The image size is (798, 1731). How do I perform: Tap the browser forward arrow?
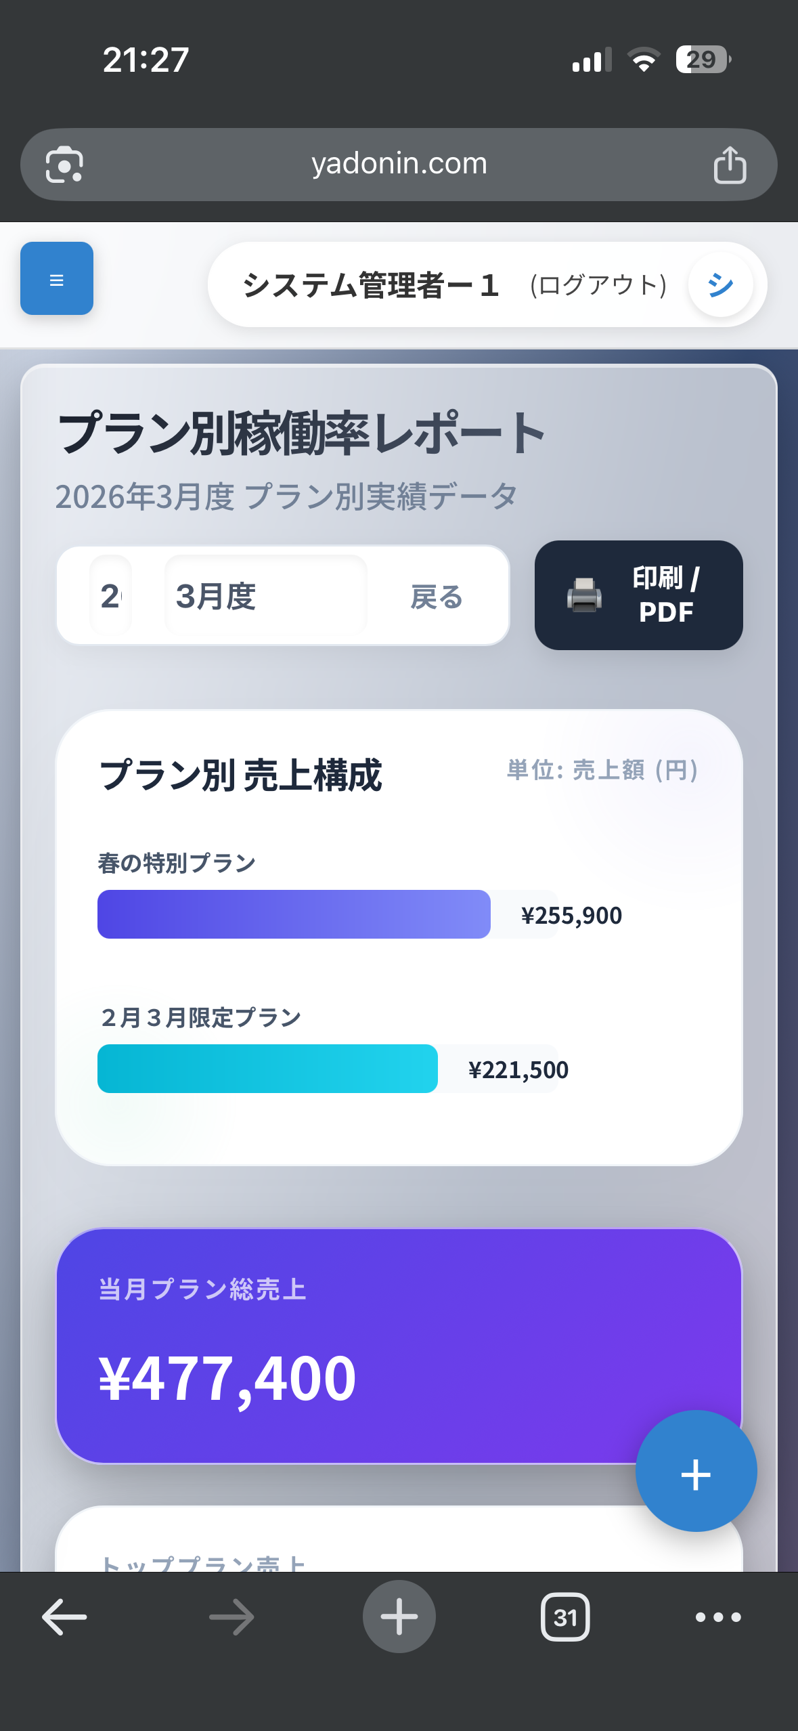[231, 1617]
